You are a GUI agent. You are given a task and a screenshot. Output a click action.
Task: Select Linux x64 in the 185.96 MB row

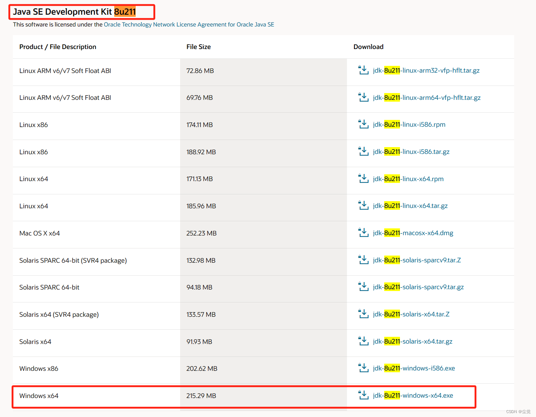tap(34, 206)
